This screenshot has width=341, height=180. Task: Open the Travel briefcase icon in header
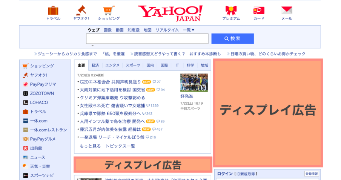[53, 11]
